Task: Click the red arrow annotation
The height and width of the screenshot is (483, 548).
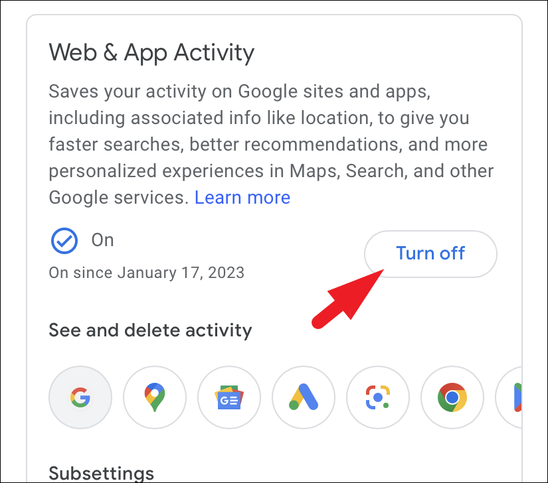Action: click(348, 299)
